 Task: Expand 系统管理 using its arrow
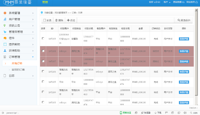coord(33,13)
